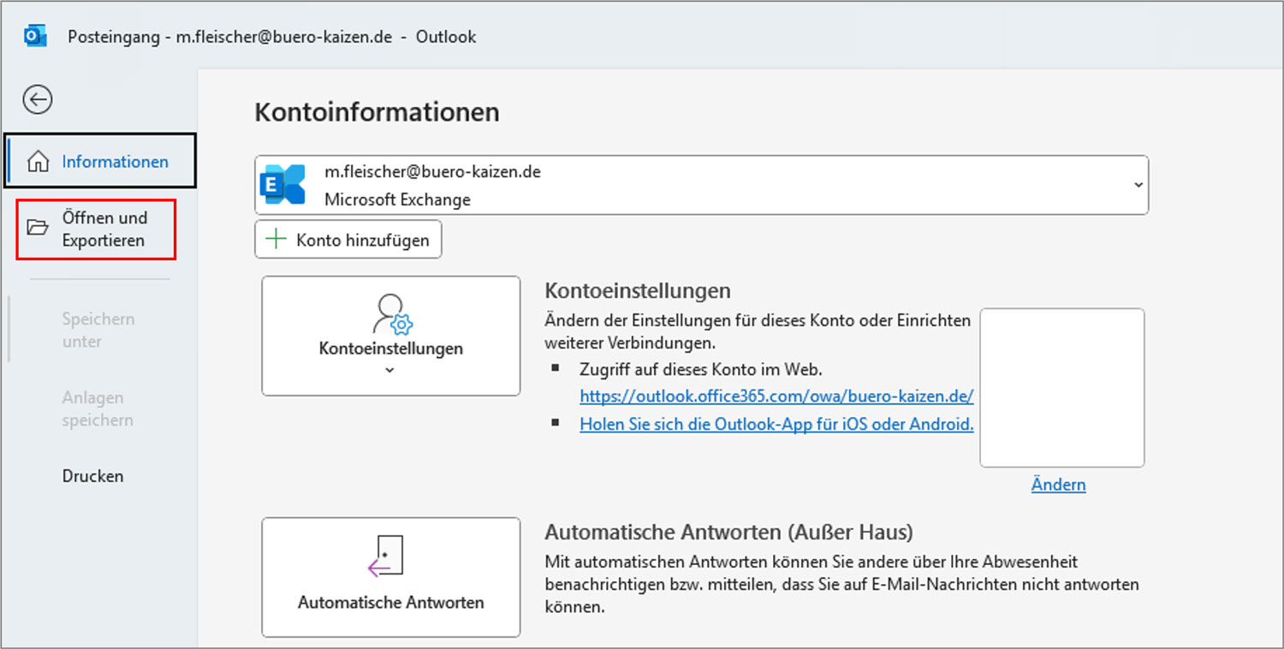
Task: Click the empty profile picture placeholder
Action: 1061,388
